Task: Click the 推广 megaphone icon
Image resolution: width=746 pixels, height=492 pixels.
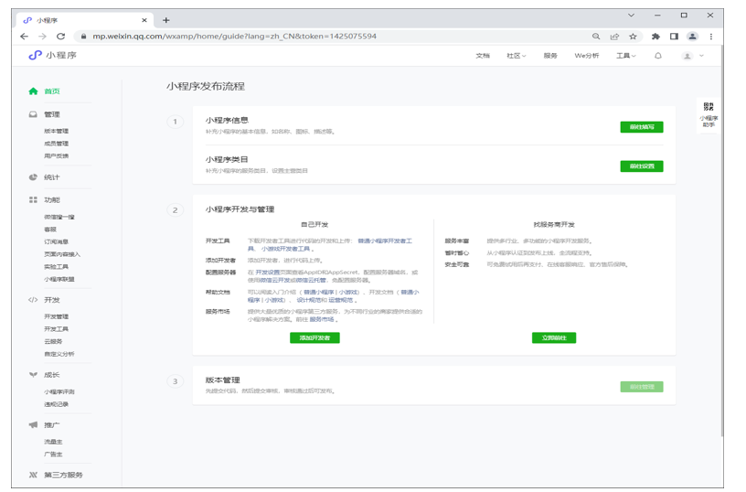Action: [x=33, y=425]
